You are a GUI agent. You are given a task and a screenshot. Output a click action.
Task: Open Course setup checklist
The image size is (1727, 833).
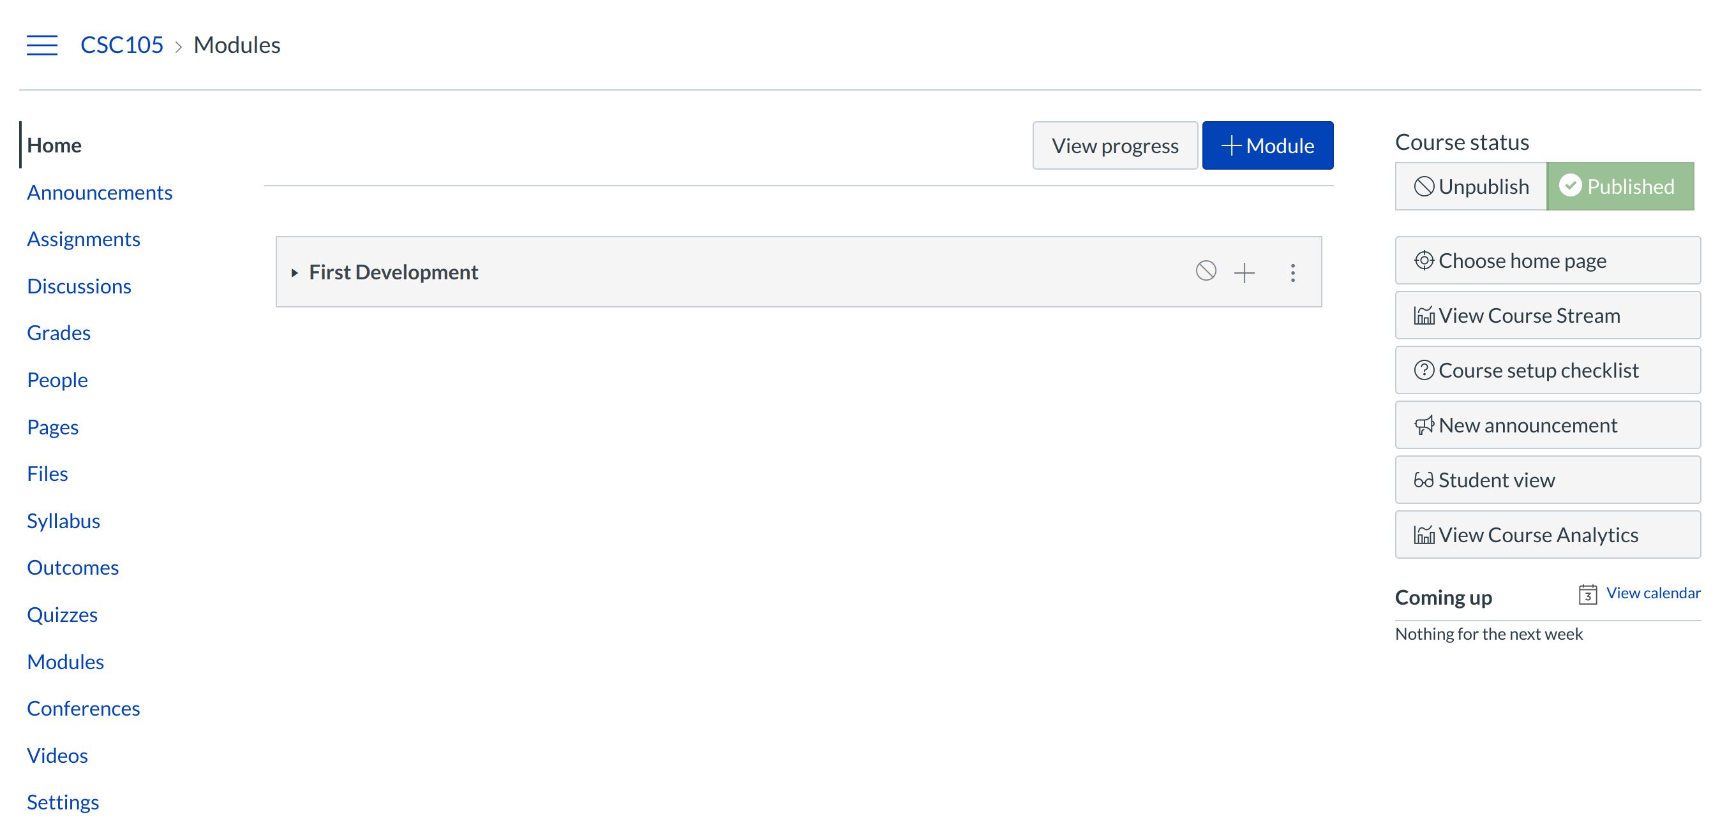point(1547,371)
